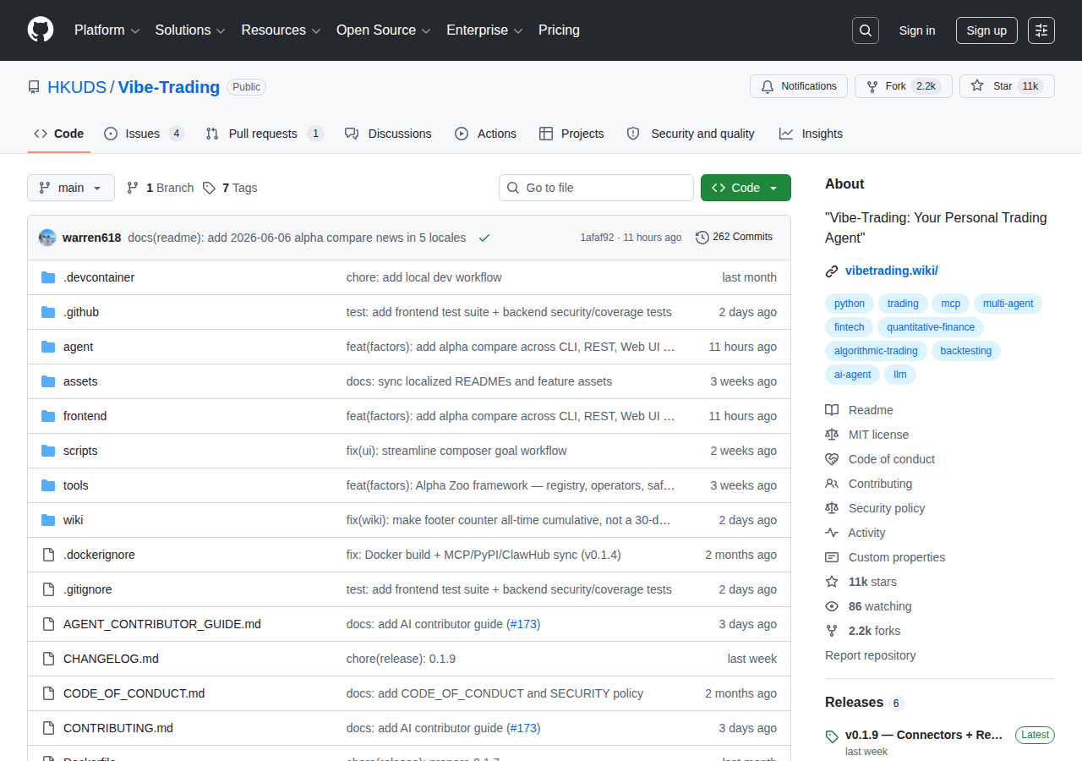Open the Insights tab
The height and width of the screenshot is (761, 1082).
coord(811,134)
